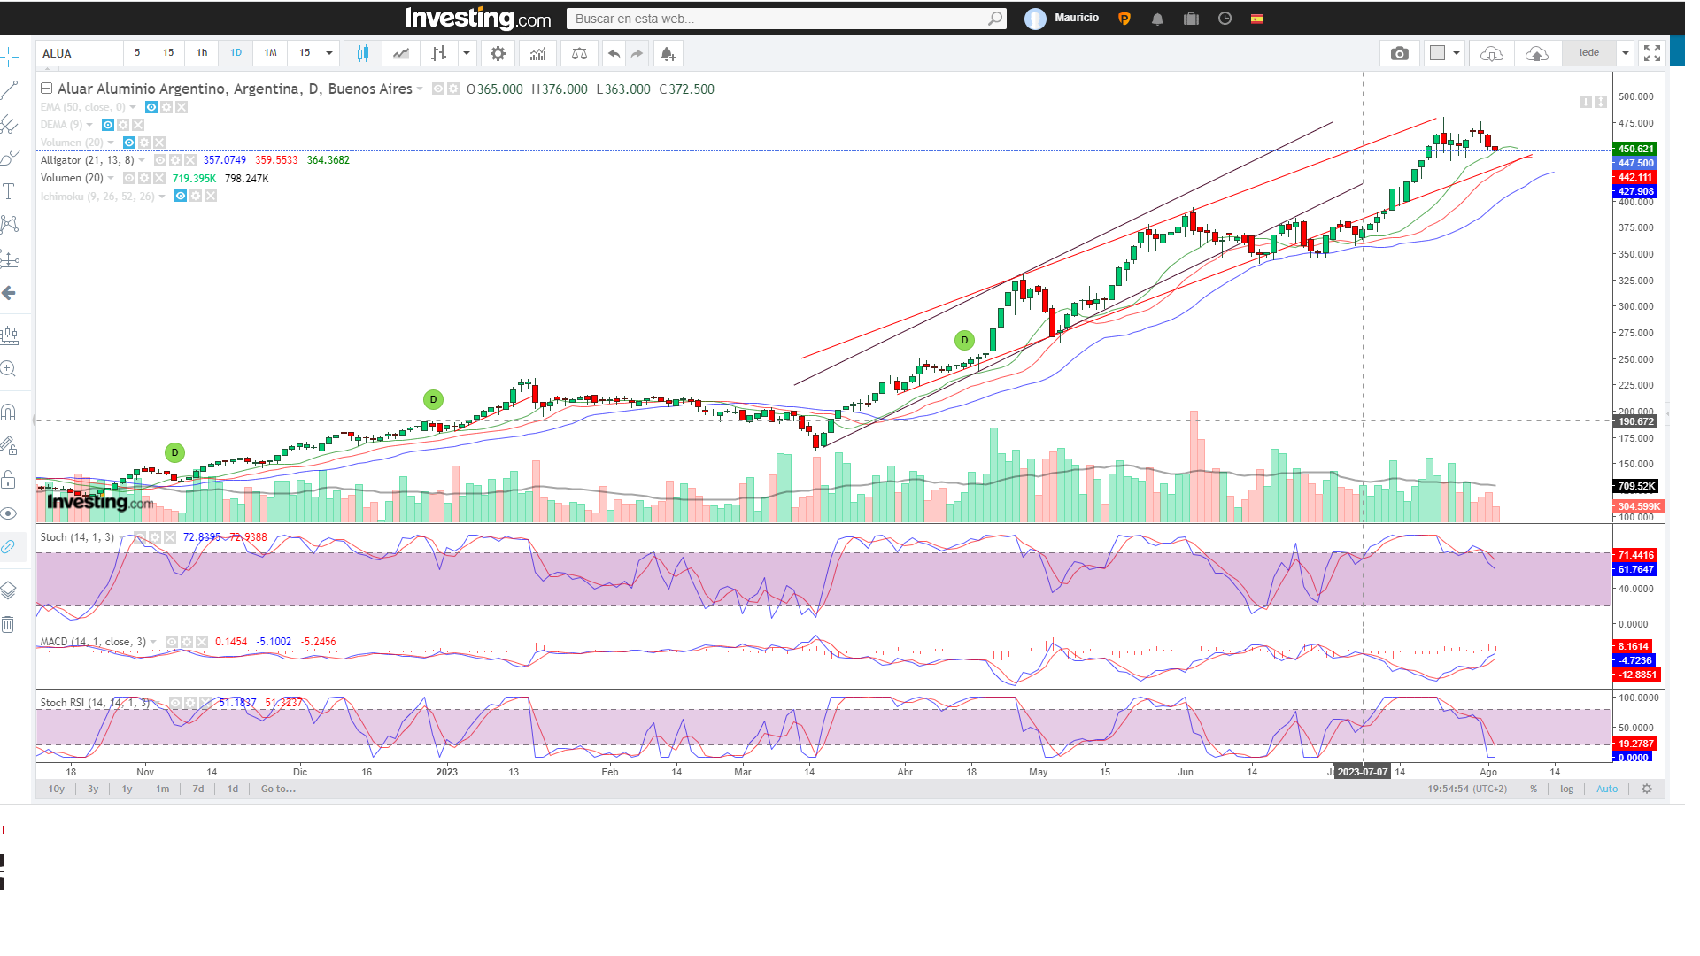Toggle log scale at the bottom right
Screen dimensions: 1700x956
[x=1566, y=789]
